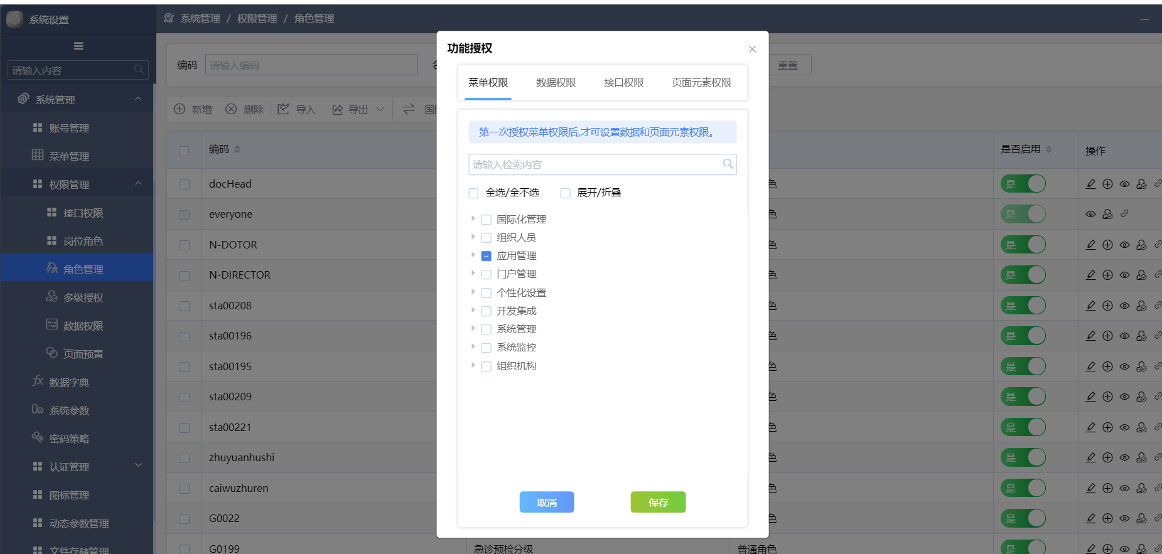1162x554 pixels.
Task: Expand the 应用管理 tree node arrow
Action: 473,255
